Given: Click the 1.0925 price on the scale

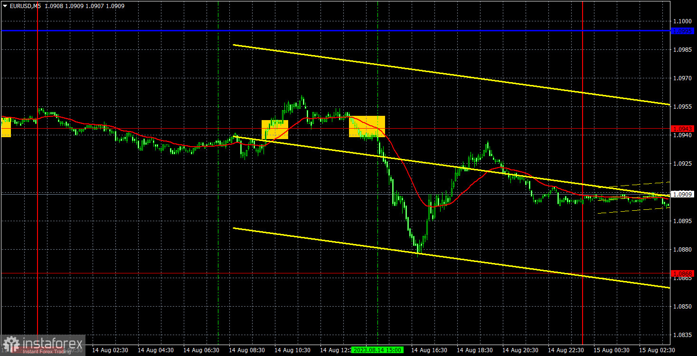Looking at the screenshot, I should click(x=682, y=164).
